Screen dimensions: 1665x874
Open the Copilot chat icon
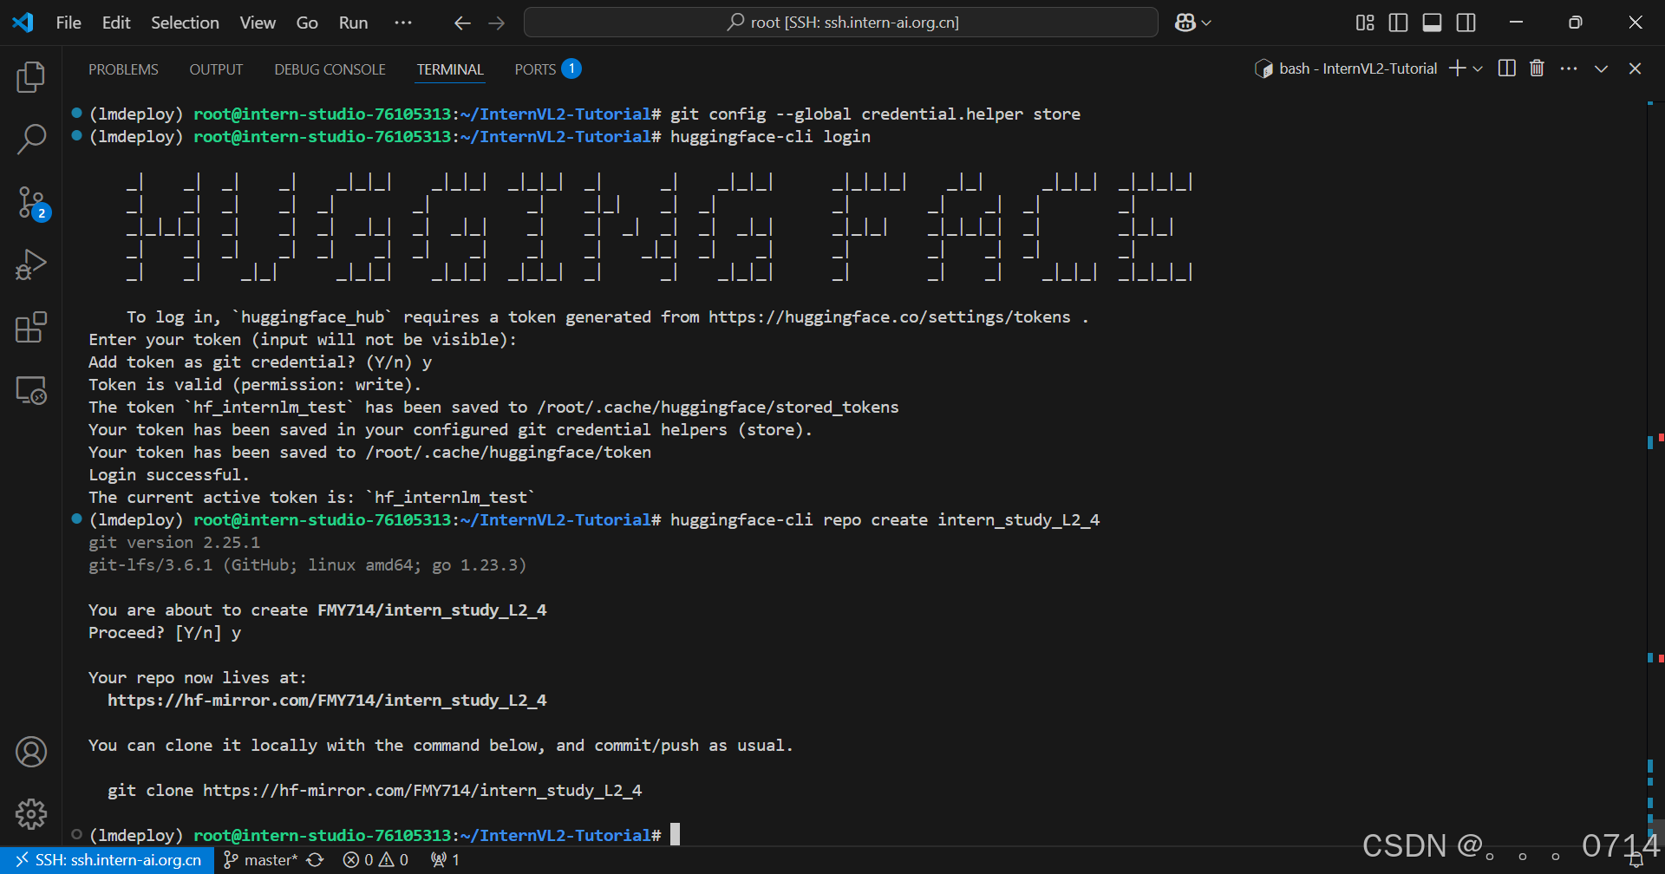[x=1185, y=23]
